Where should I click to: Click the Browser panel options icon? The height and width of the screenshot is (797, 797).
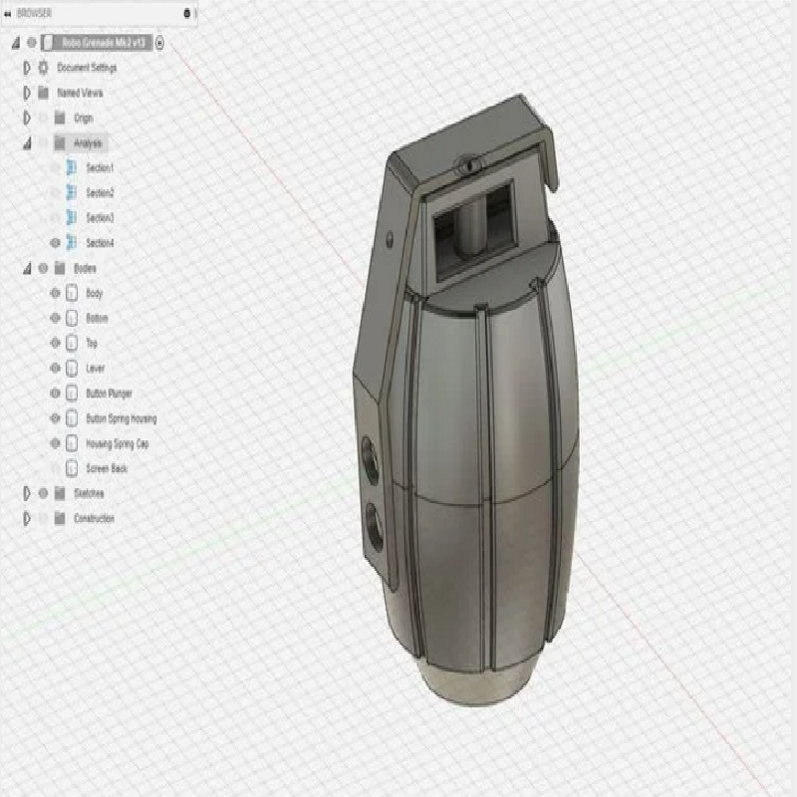click(x=187, y=13)
